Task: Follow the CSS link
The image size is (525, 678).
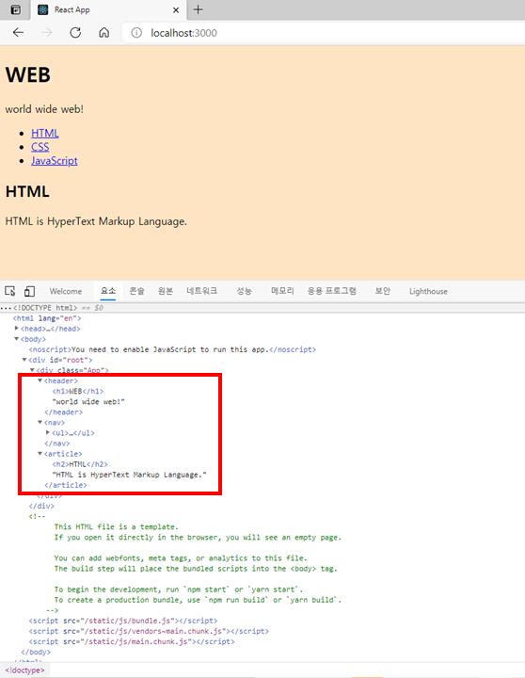Action: tap(40, 147)
